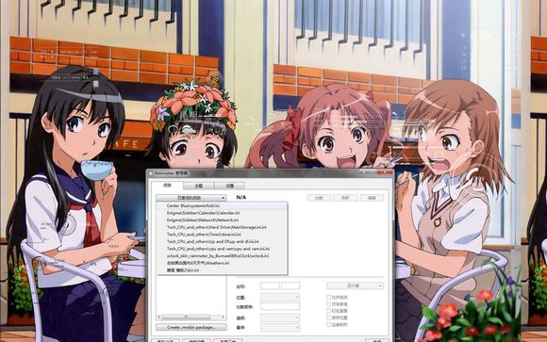Pick the Tech_CPU_and_others Time2 skin entry
This screenshot has width=547, height=342.
(x=222, y=235)
